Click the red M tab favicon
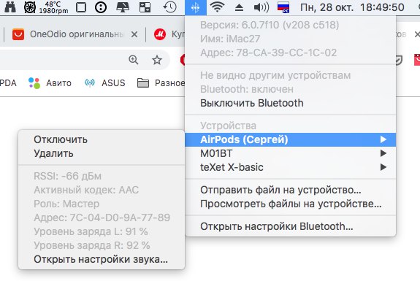Viewport: 420px width, 281px height. [x=160, y=34]
